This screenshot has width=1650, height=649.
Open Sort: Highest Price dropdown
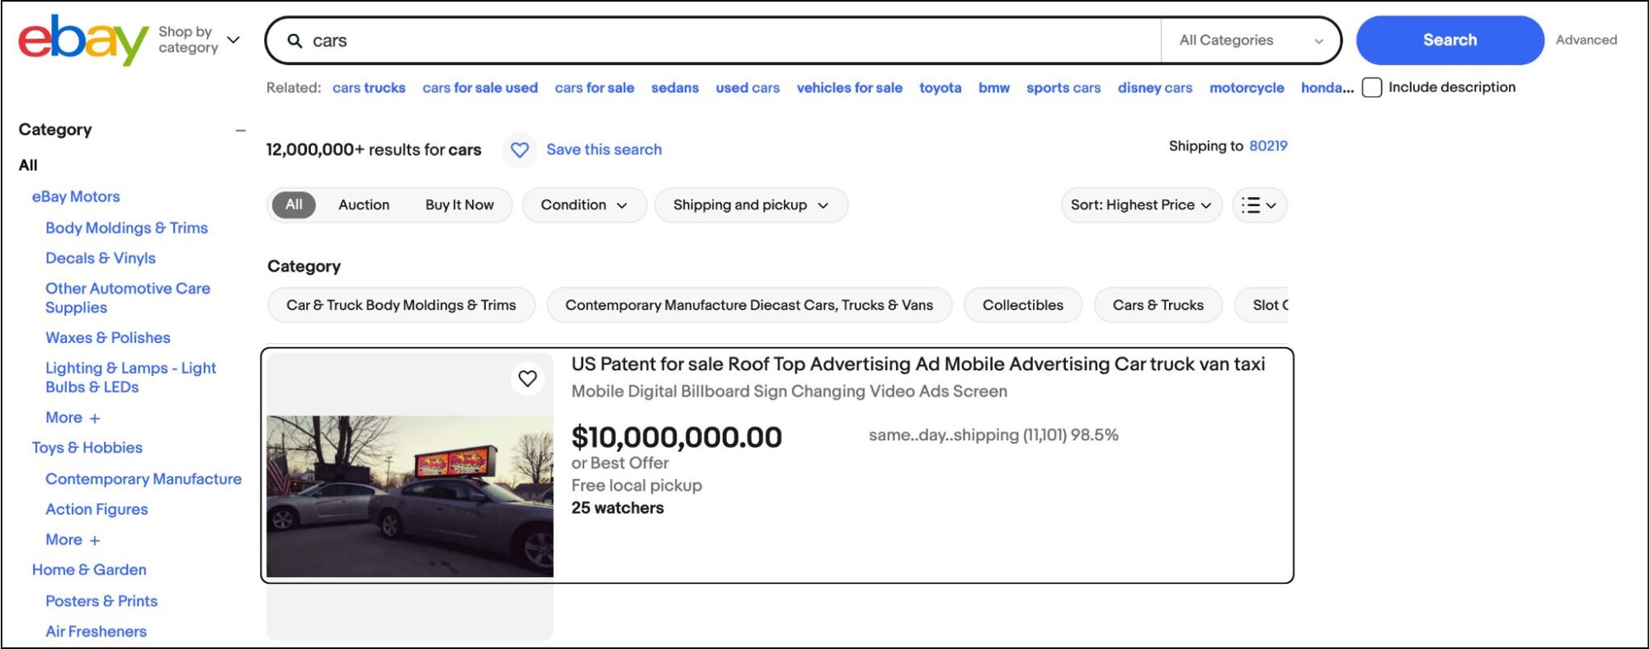pyautogui.click(x=1141, y=205)
